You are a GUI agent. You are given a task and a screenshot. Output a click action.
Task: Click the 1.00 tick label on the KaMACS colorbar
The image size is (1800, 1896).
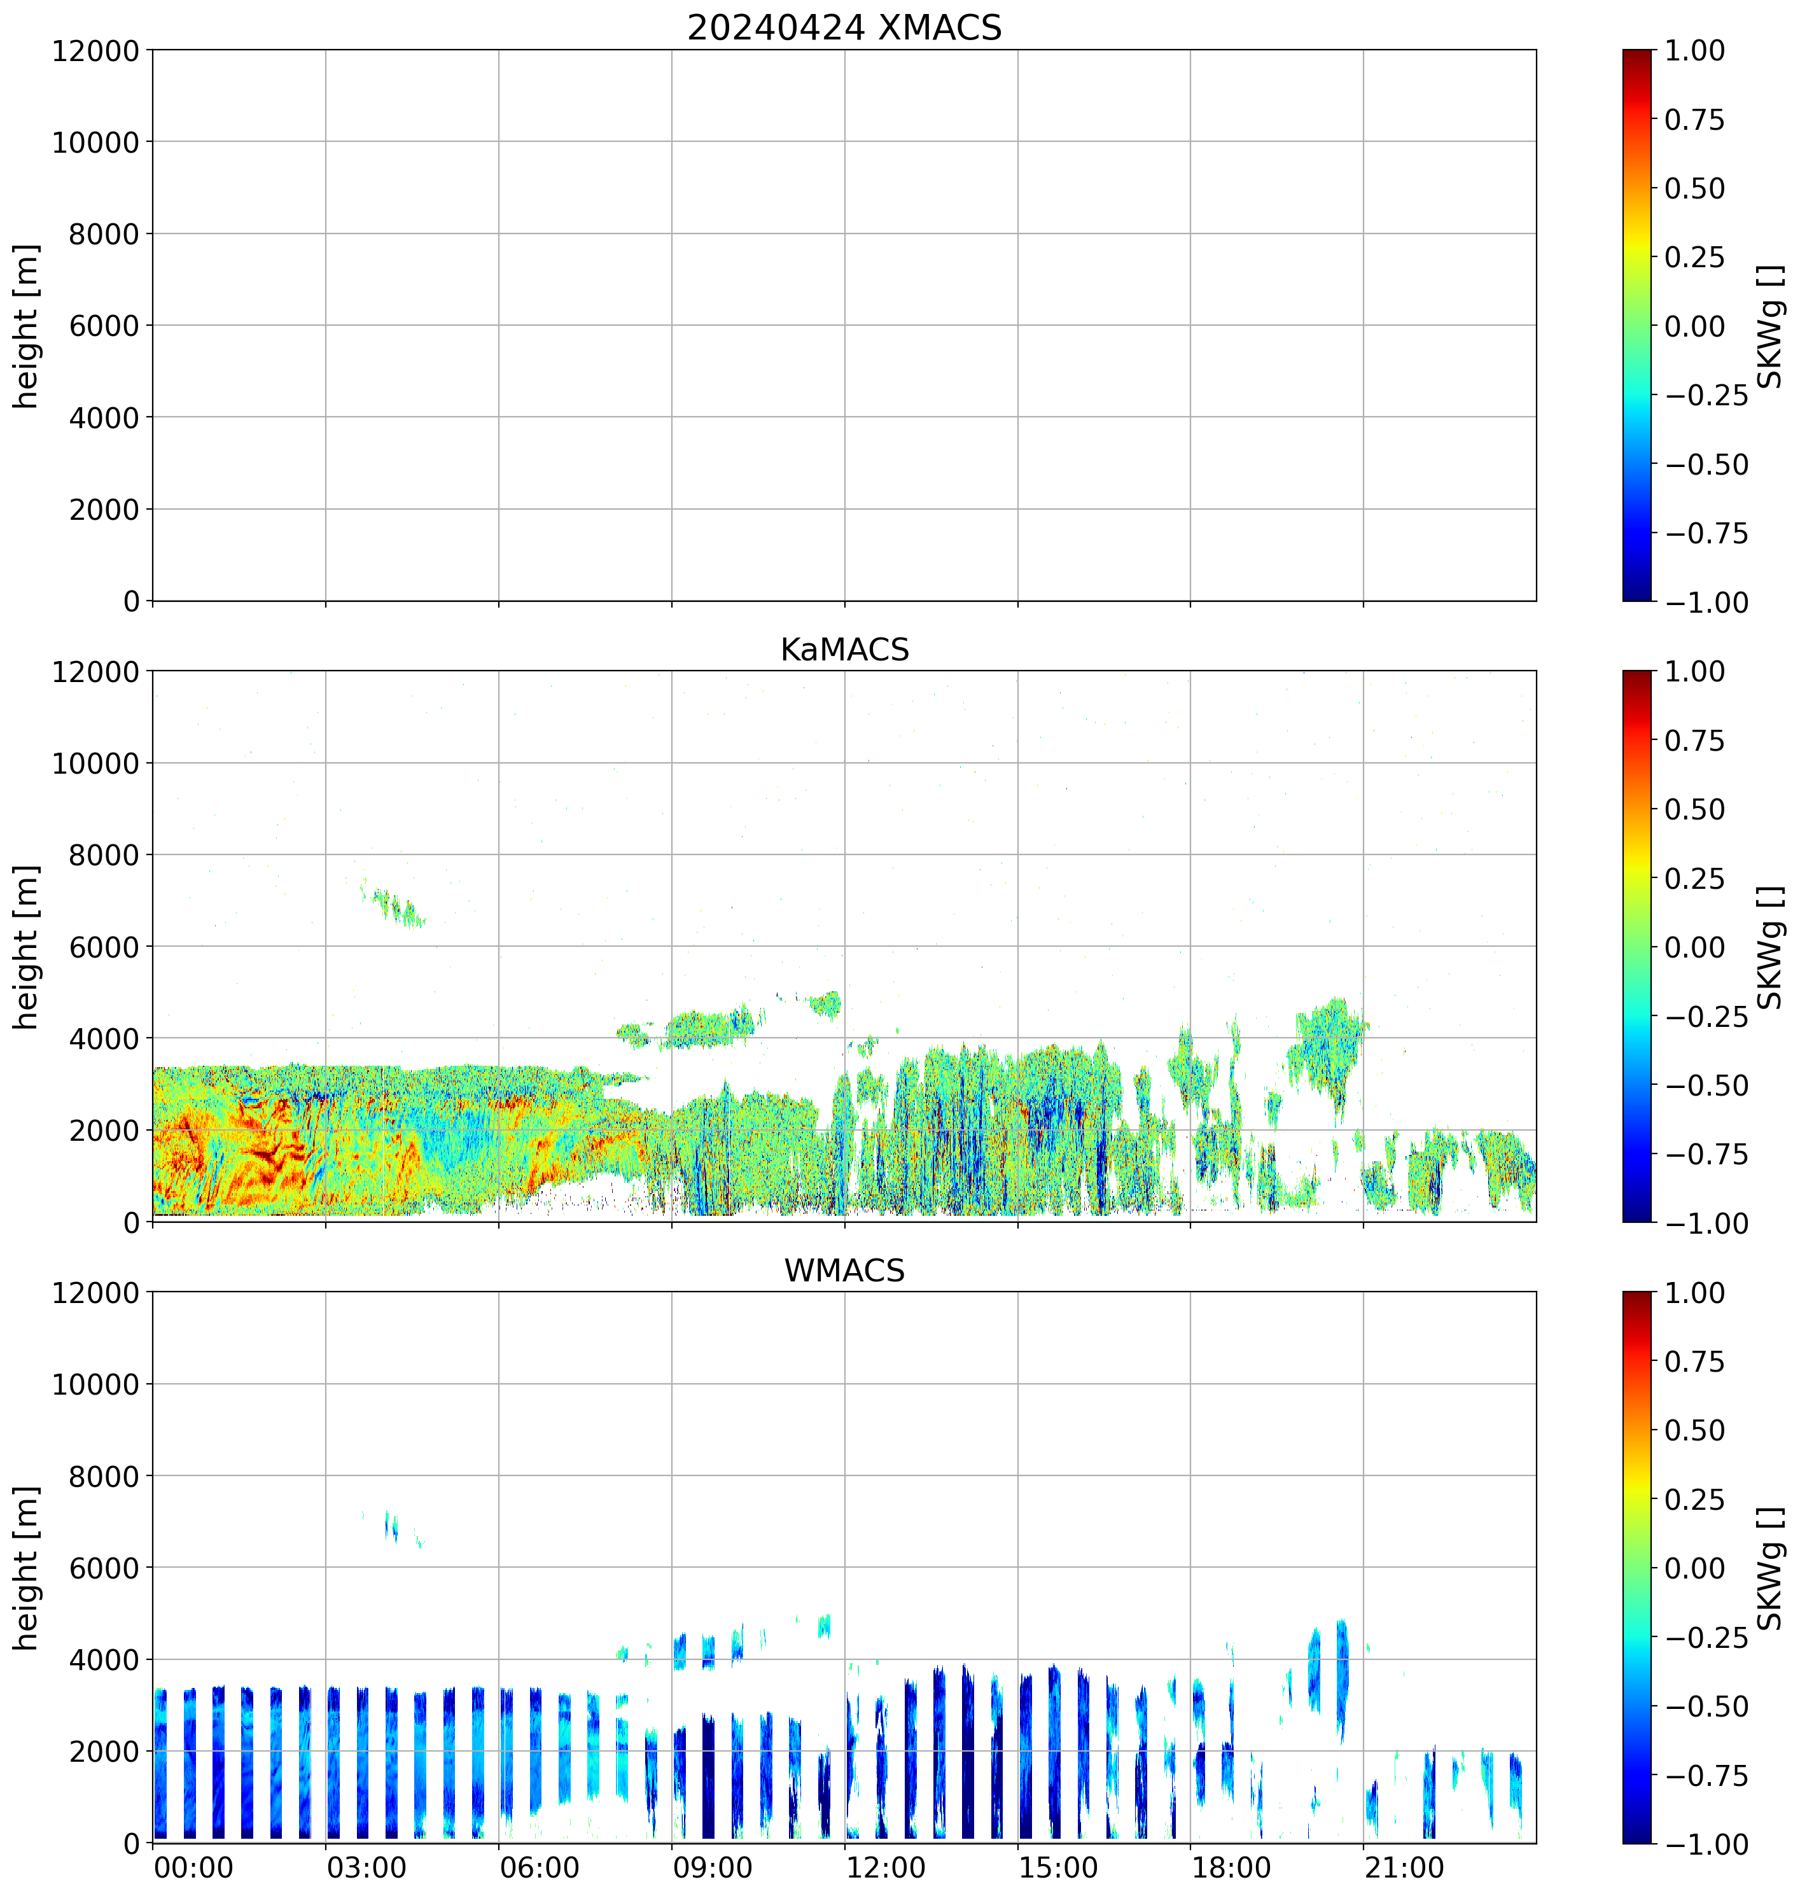[1694, 672]
